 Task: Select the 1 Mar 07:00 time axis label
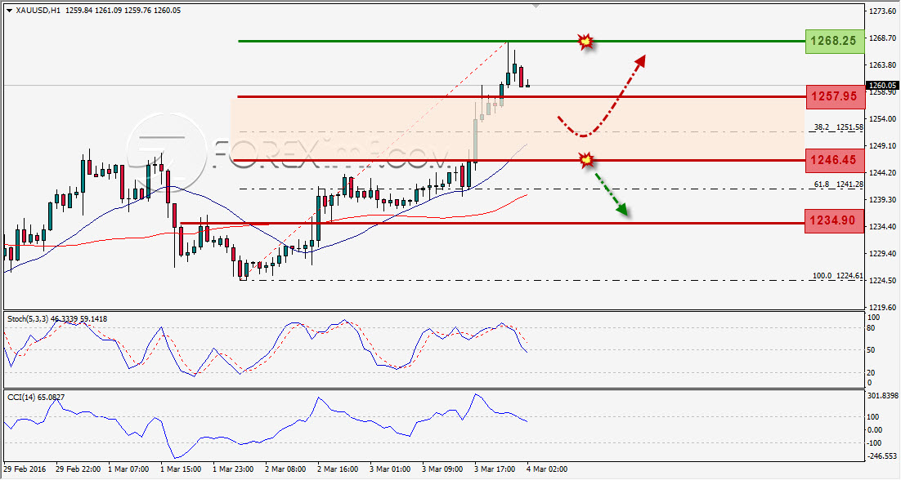tap(128, 469)
